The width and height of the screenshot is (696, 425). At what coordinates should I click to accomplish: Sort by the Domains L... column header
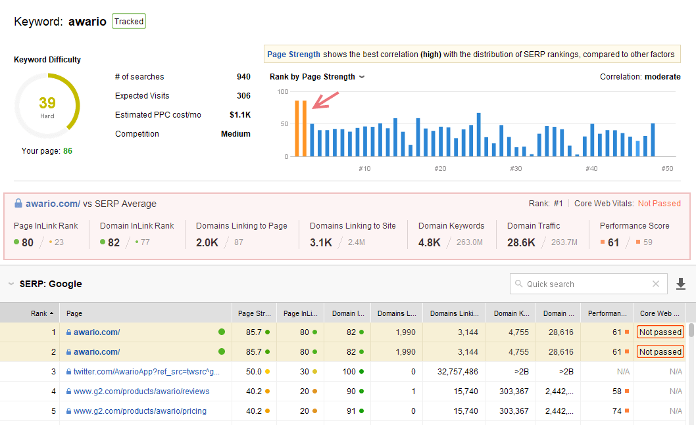(x=397, y=313)
